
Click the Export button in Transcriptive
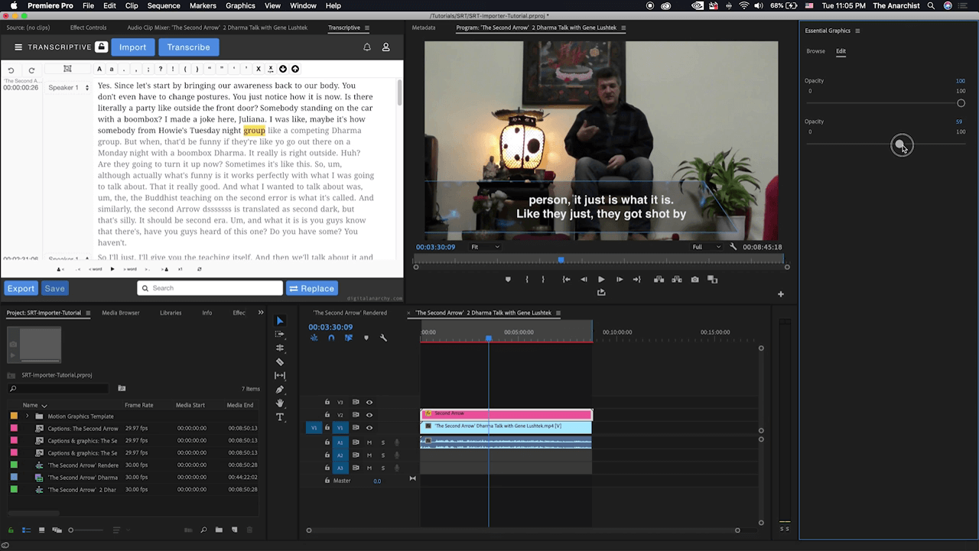pos(21,288)
